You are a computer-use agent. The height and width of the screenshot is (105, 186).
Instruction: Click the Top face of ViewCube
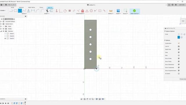(x=183, y=21)
